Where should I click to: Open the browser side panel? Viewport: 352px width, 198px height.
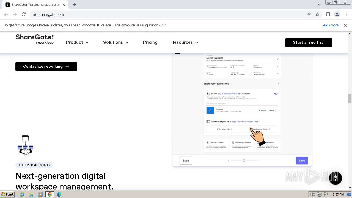328,14
